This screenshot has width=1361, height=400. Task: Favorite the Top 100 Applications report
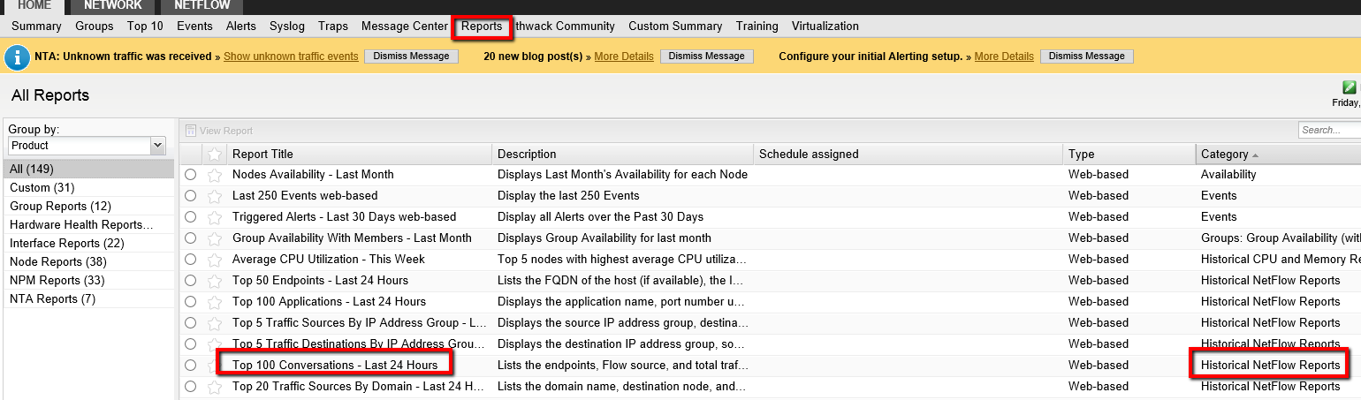[x=214, y=302]
